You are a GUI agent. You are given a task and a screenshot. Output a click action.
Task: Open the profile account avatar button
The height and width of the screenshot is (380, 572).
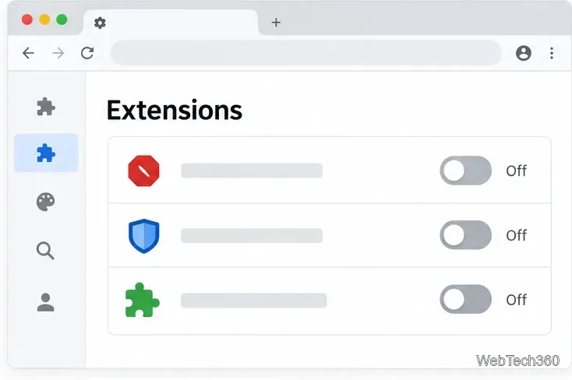524,53
